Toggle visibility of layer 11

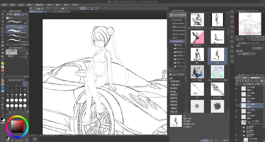pyautogui.click(x=236, y=99)
